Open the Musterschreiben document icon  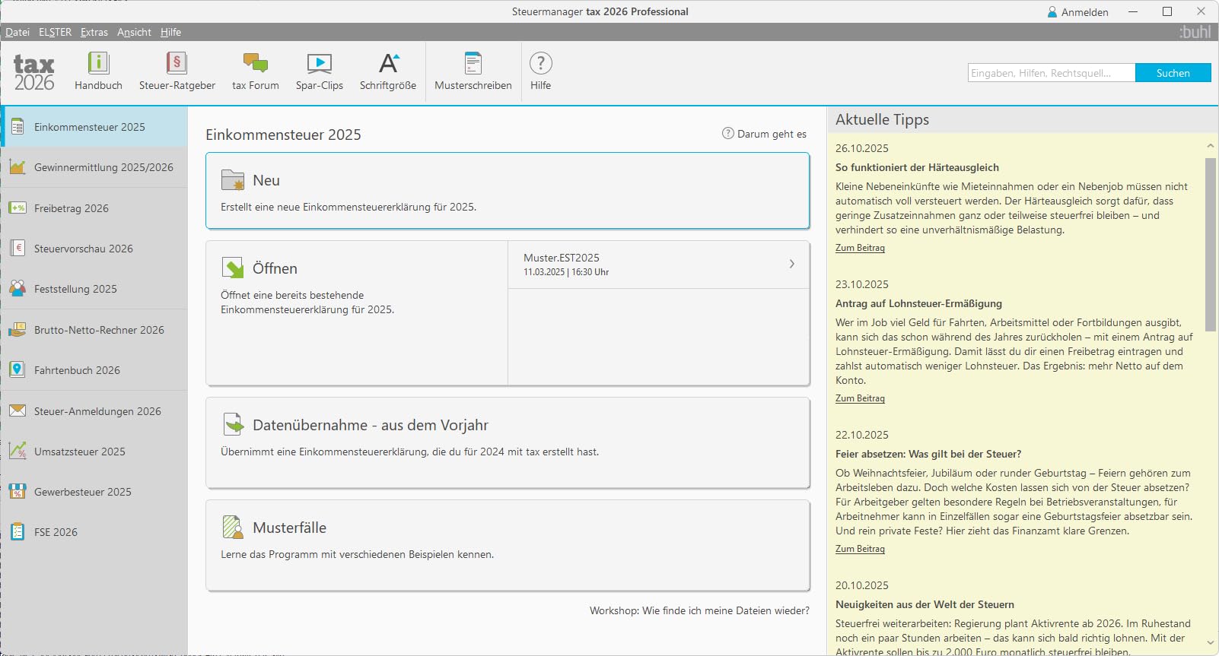(473, 63)
